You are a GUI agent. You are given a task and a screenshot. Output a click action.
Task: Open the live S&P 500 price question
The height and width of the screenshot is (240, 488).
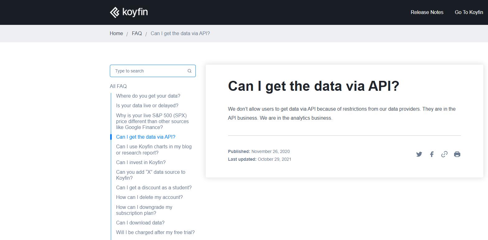152,121
